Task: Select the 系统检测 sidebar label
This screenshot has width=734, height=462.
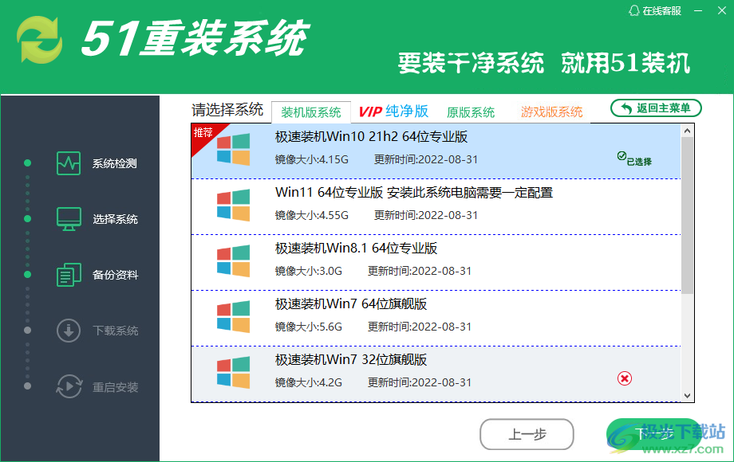Action: (x=115, y=163)
